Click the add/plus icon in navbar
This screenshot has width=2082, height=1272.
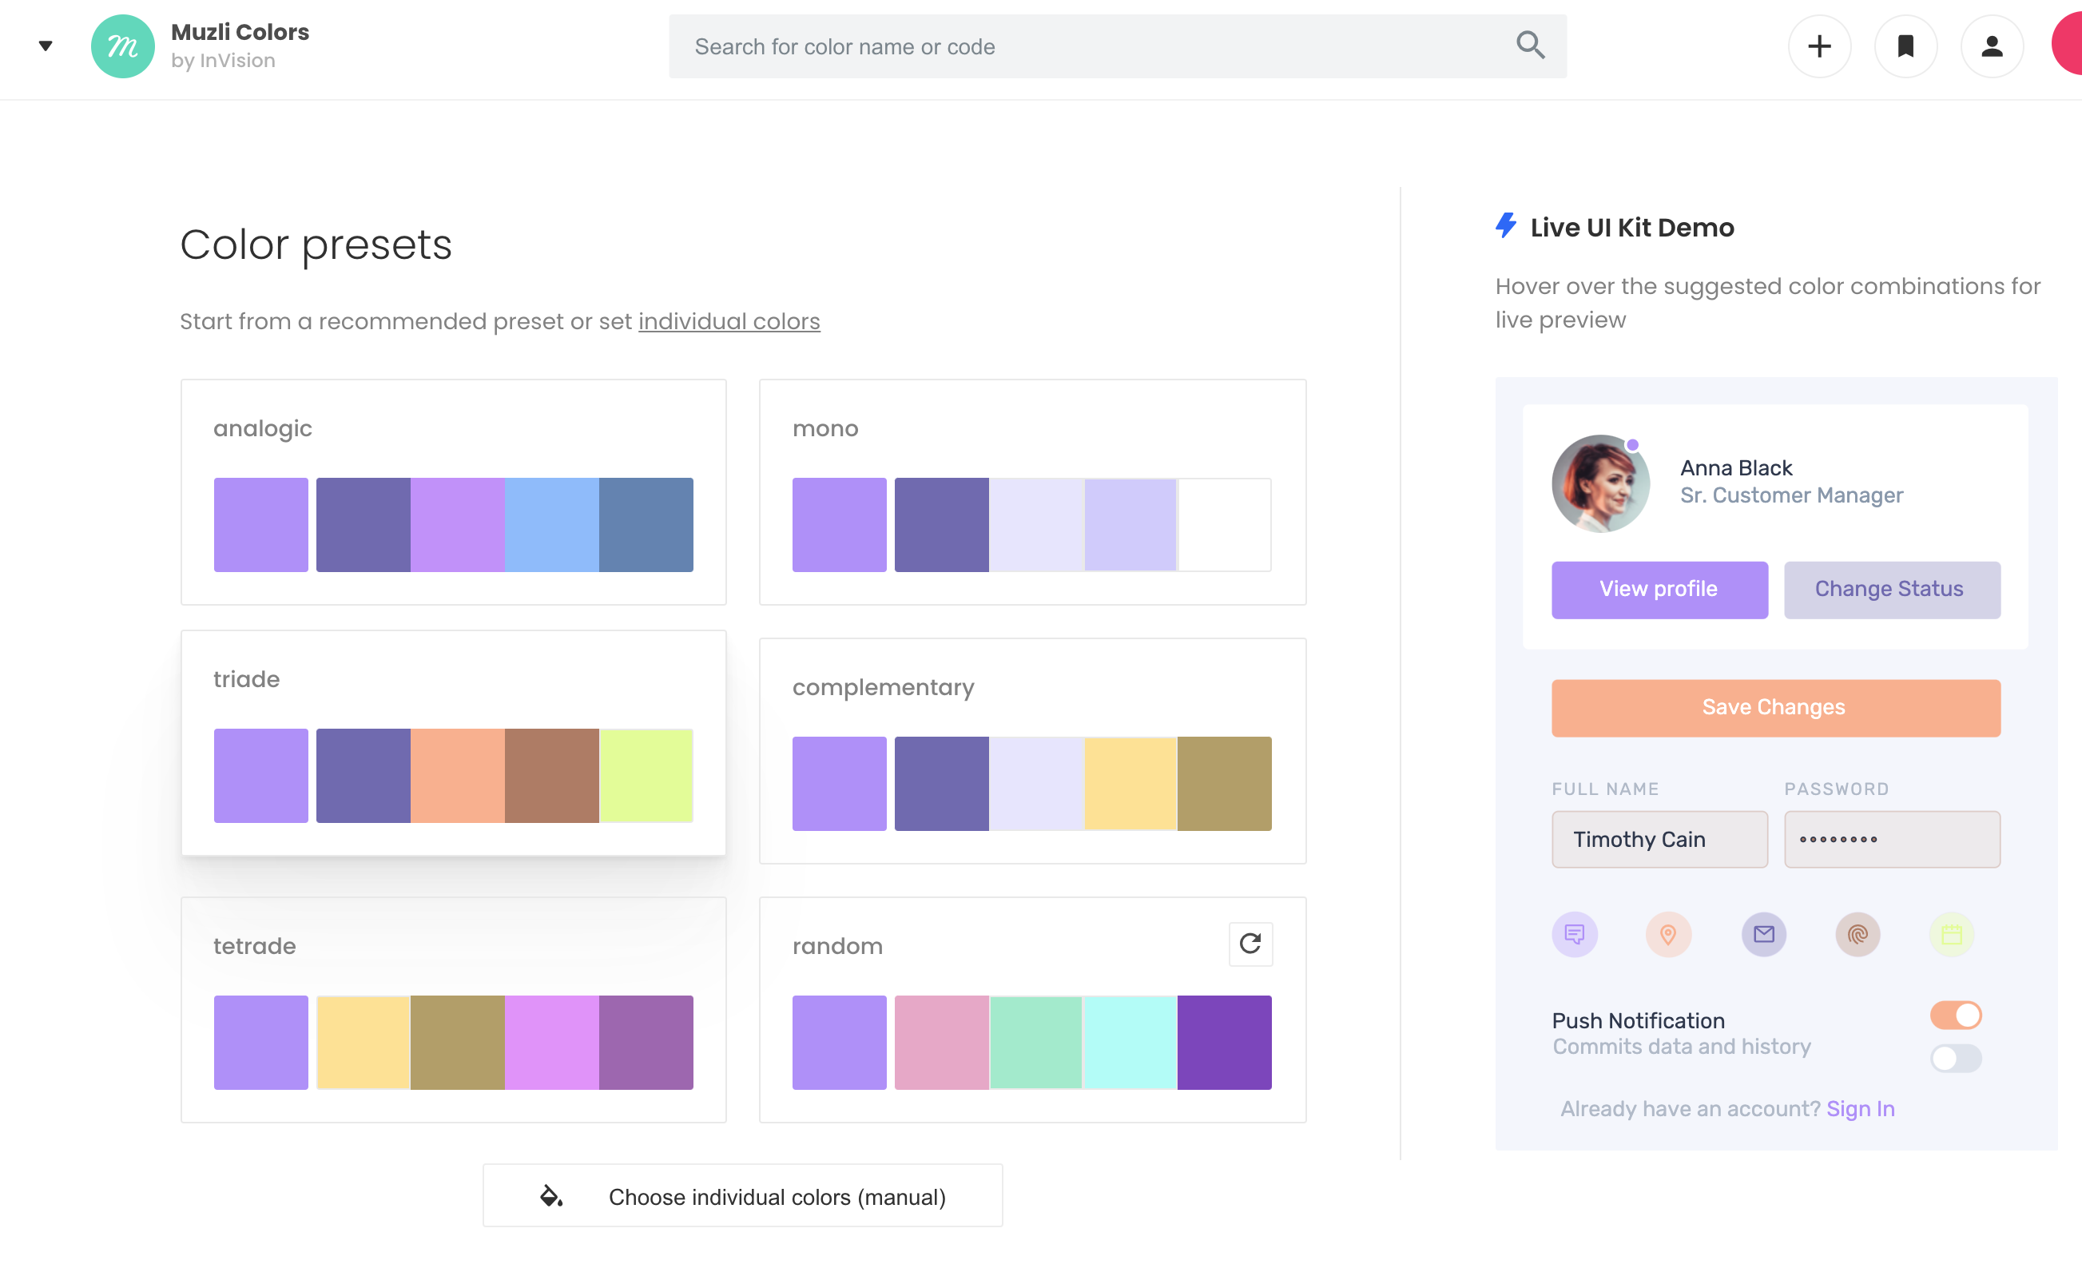pos(1819,46)
